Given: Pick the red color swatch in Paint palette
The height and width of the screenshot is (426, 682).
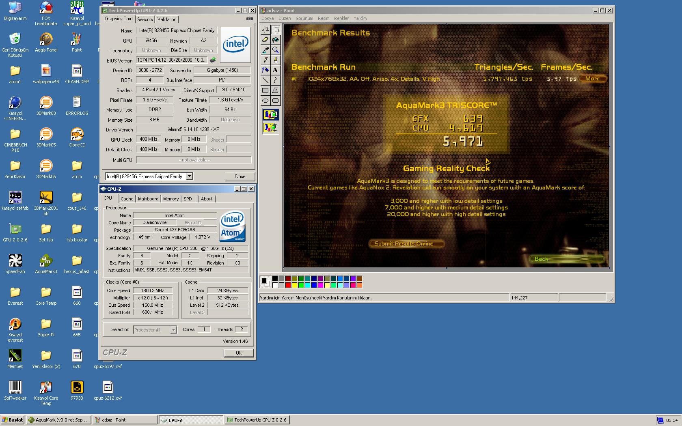Looking at the screenshot, I should click(x=288, y=285).
